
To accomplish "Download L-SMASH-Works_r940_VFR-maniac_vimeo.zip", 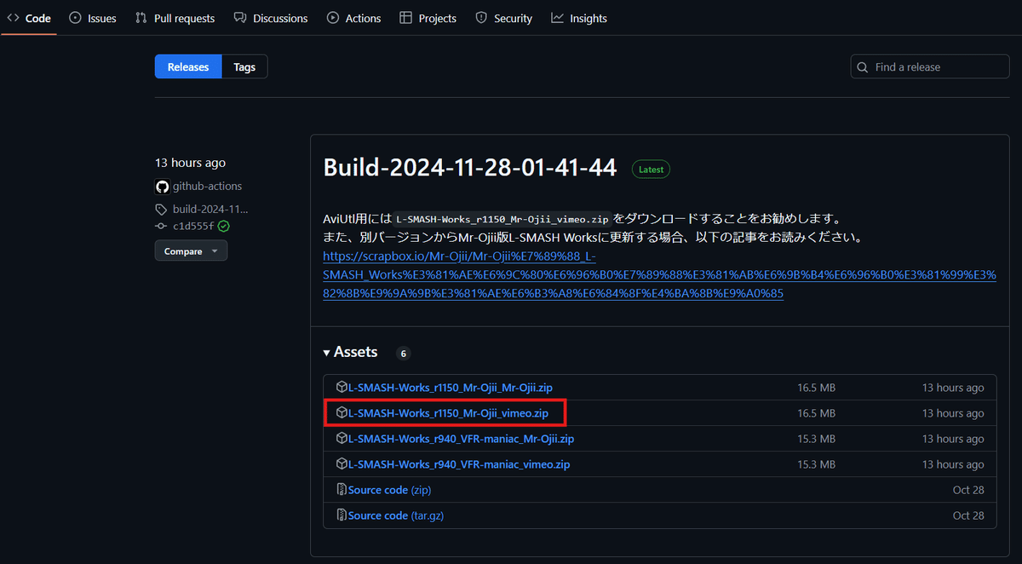I will [458, 464].
